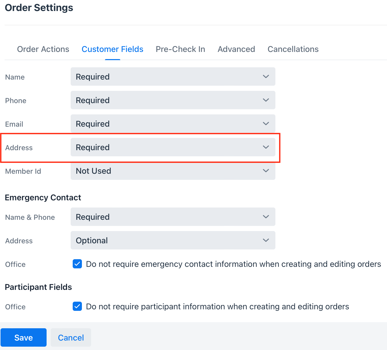The image size is (387, 350).
Task: Click the chevron on the Member Id dropdown
Action: coord(266,171)
